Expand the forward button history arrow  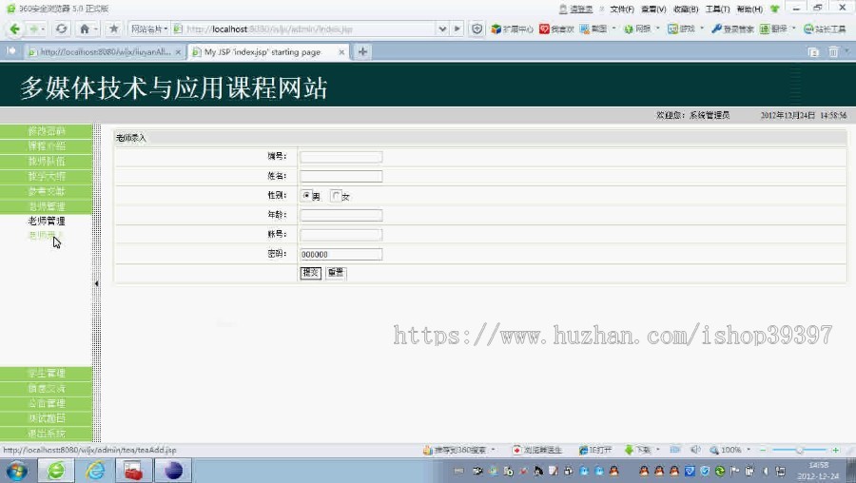pyautogui.click(x=43, y=29)
